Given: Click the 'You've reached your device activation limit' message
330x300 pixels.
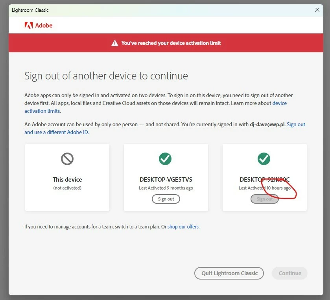Looking at the screenshot, I should coord(171,43).
